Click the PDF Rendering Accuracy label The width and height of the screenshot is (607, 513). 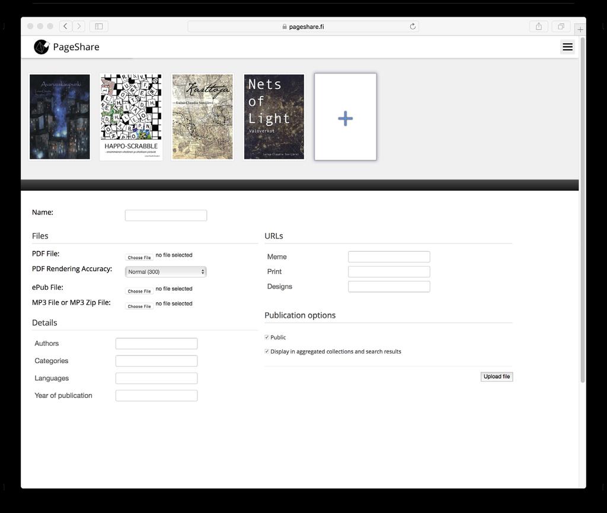[72, 269]
